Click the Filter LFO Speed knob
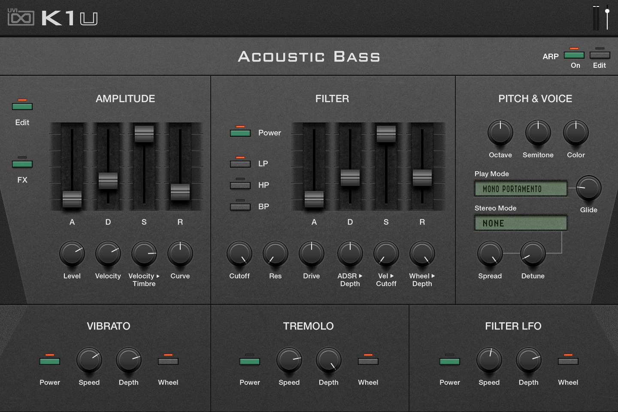The height and width of the screenshot is (412, 618). tap(489, 360)
